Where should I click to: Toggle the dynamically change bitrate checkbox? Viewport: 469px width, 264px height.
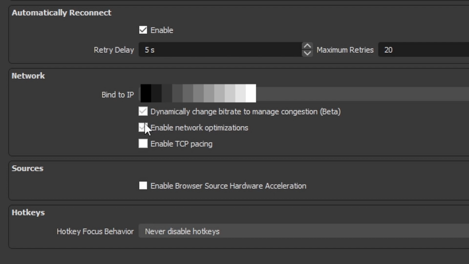pos(143,111)
